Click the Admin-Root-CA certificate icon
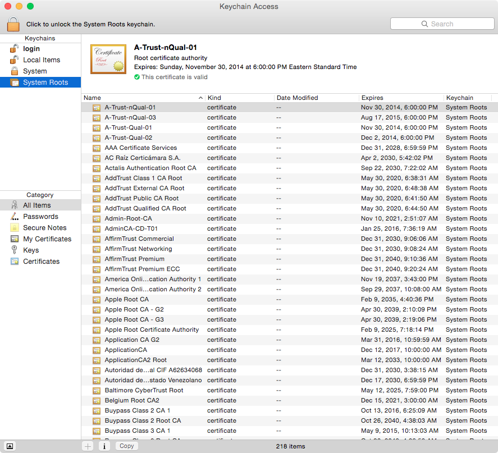 pos(97,219)
